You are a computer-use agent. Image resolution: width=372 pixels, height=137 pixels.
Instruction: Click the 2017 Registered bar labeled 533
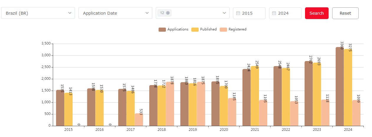click(139, 120)
